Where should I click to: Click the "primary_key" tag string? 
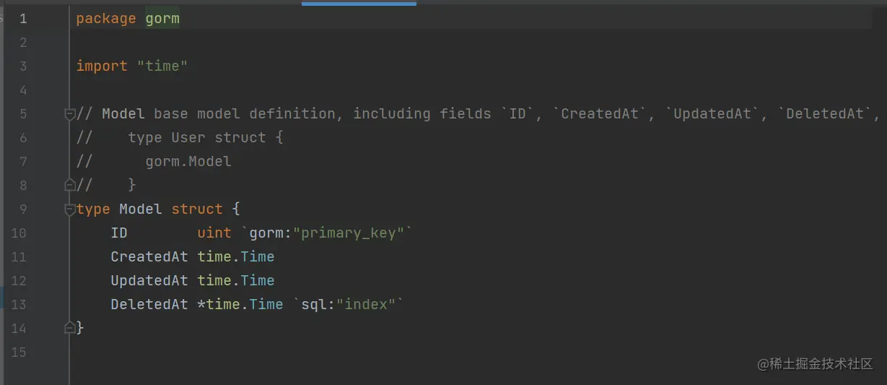[x=349, y=233]
